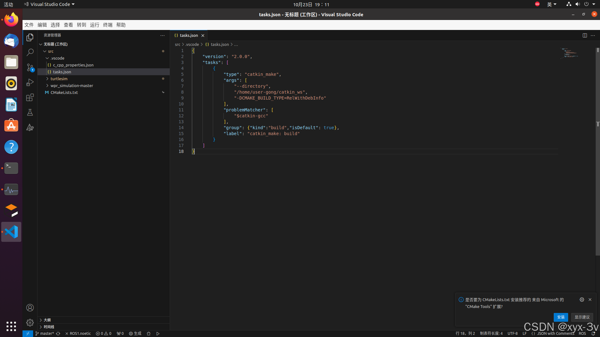The height and width of the screenshot is (337, 600).
Task: Click the CMake build button 生成
Action: [x=135, y=334]
